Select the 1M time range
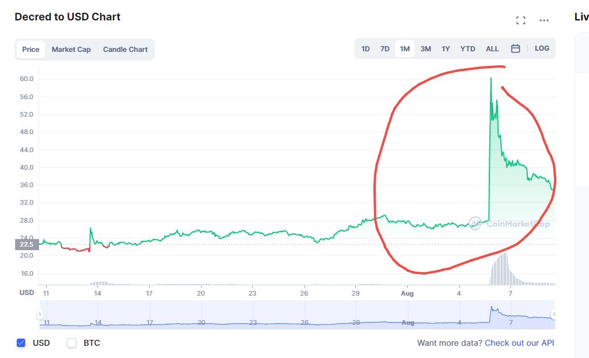 [404, 48]
